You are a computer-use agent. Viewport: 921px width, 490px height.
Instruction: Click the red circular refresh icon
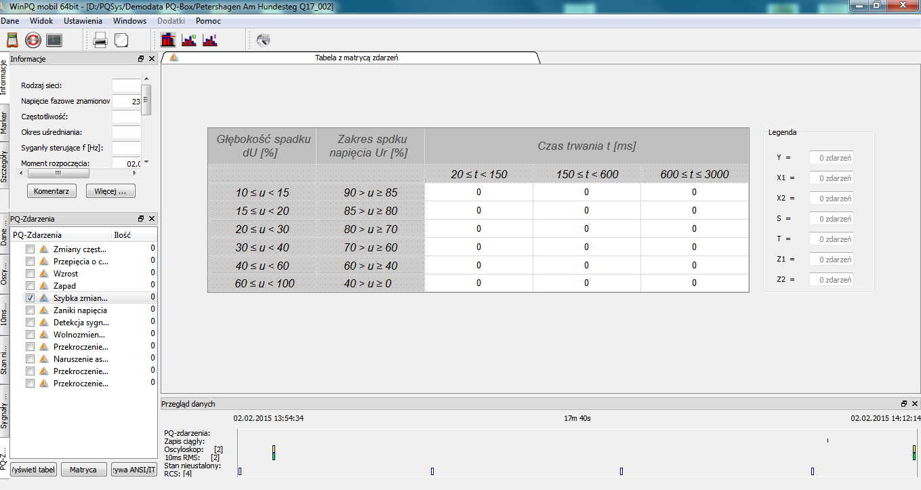(x=33, y=41)
